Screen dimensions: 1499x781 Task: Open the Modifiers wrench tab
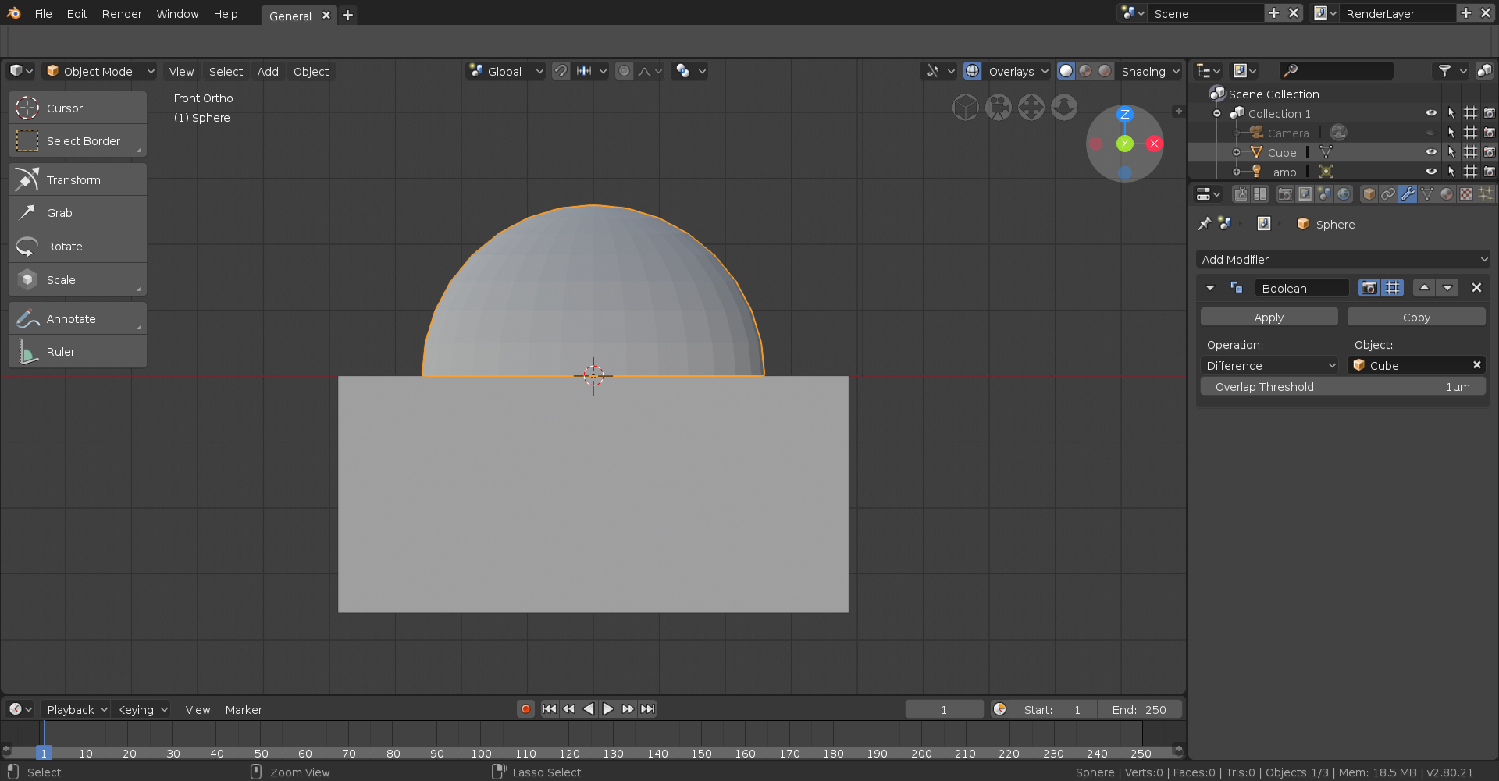(1408, 194)
